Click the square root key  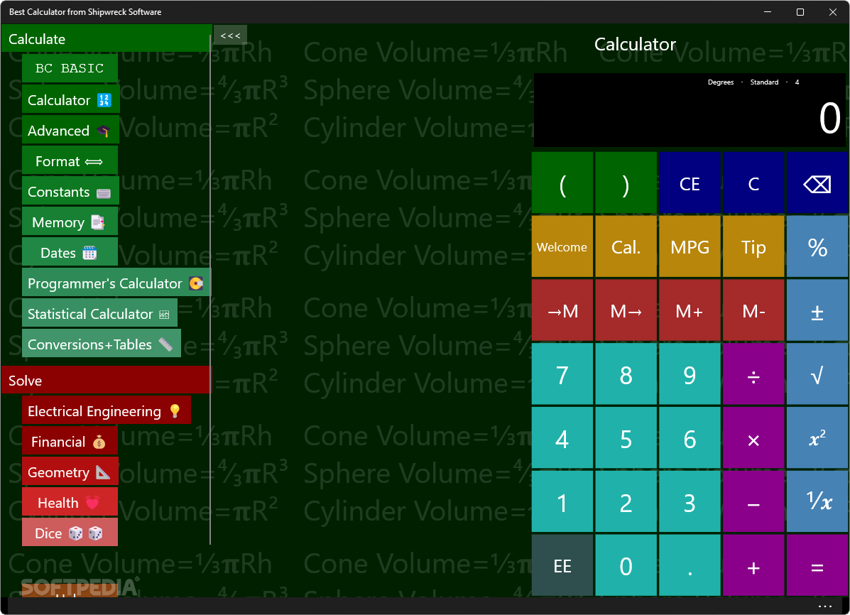[817, 374]
